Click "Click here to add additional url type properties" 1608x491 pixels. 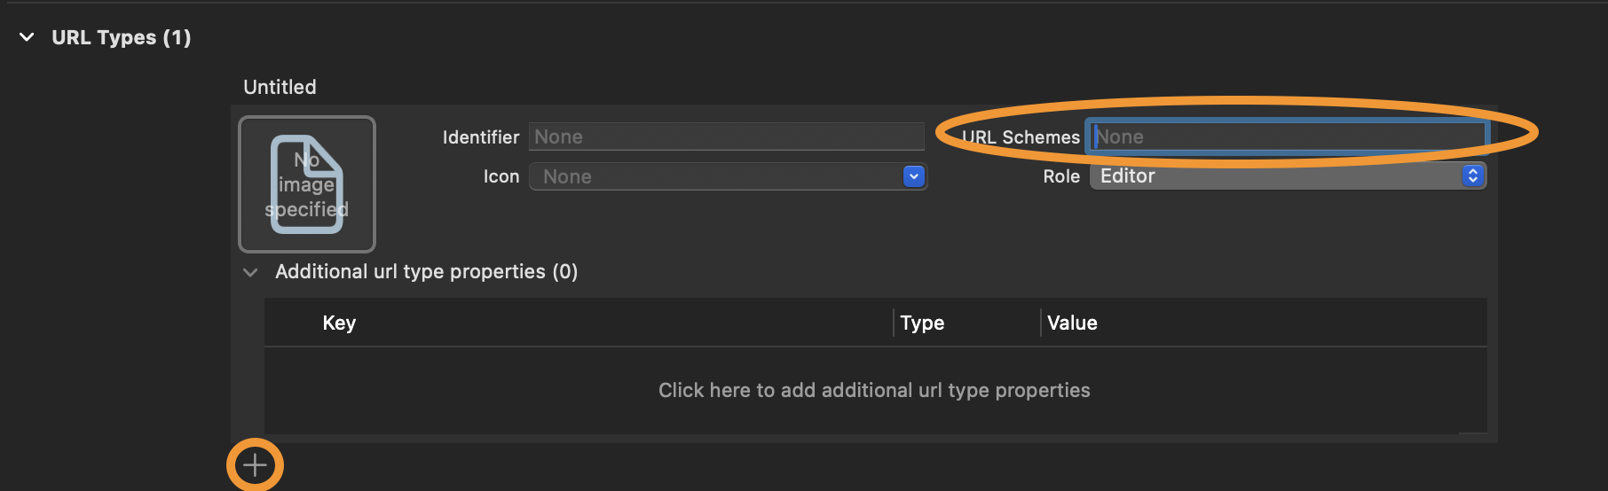[x=874, y=391]
